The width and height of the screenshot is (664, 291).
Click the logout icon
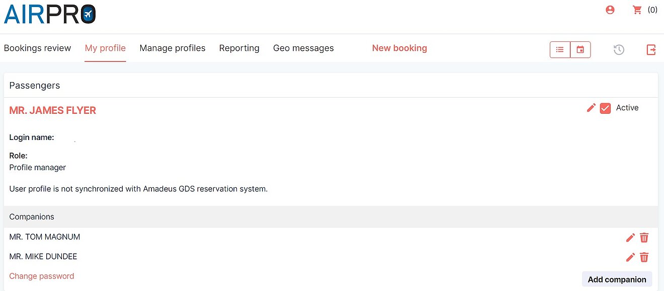[651, 49]
